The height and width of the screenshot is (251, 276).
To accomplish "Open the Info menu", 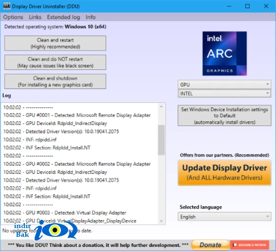I will (x=91, y=17).
